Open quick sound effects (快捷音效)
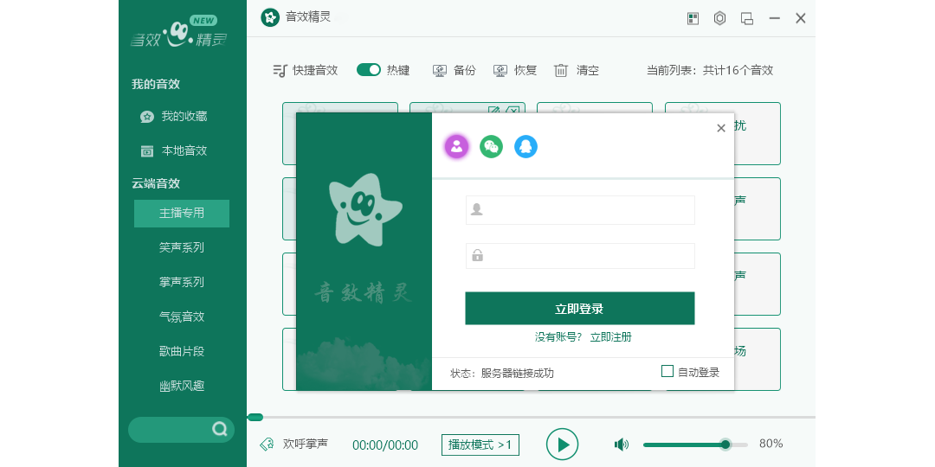 (306, 70)
